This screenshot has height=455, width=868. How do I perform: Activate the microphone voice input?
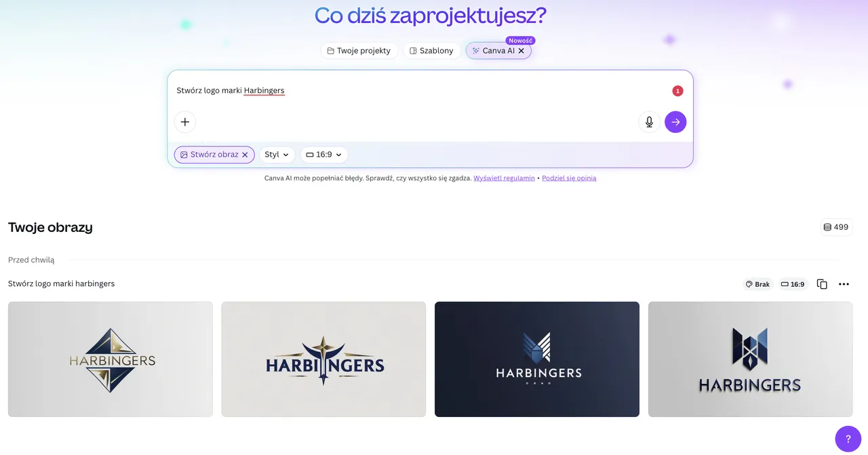click(649, 122)
